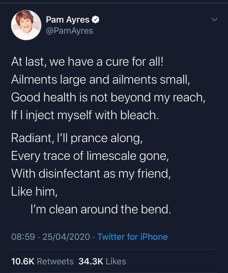Click the display name Pam Ayres
This screenshot has height=273, width=228.
tap(68, 19)
